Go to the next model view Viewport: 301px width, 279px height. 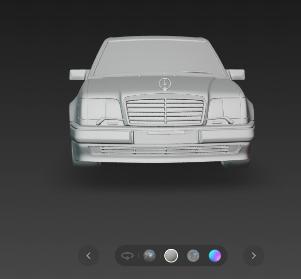point(253,256)
